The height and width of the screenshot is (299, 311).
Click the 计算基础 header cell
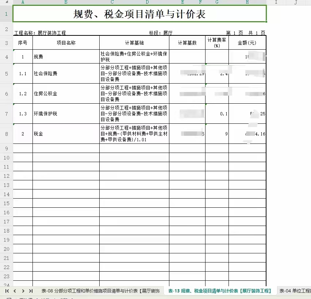pyautogui.click(x=134, y=43)
